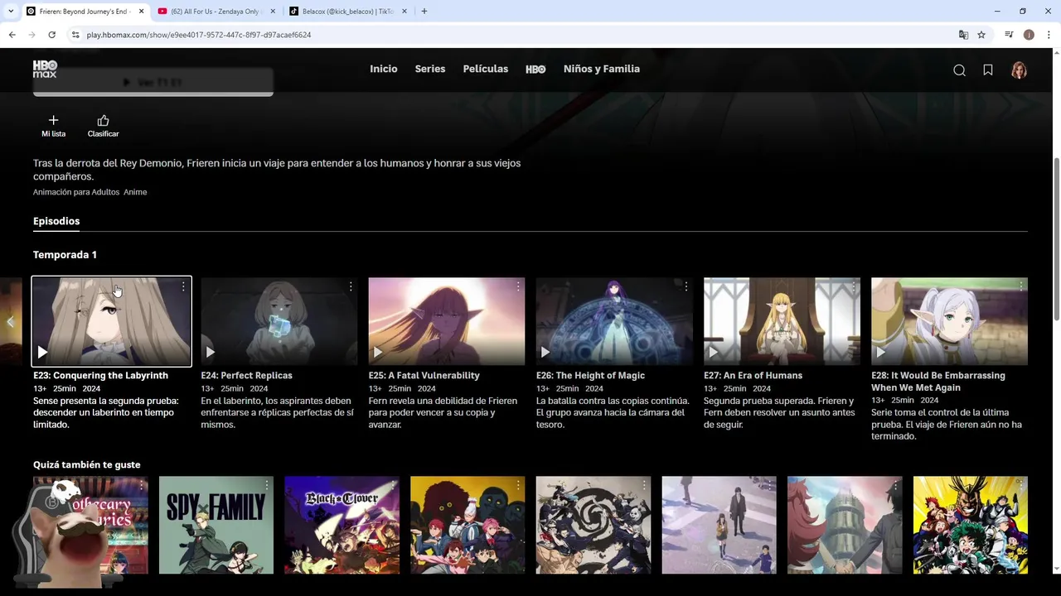
Task: Open more options on E25 thumbnail
Action: (518, 286)
